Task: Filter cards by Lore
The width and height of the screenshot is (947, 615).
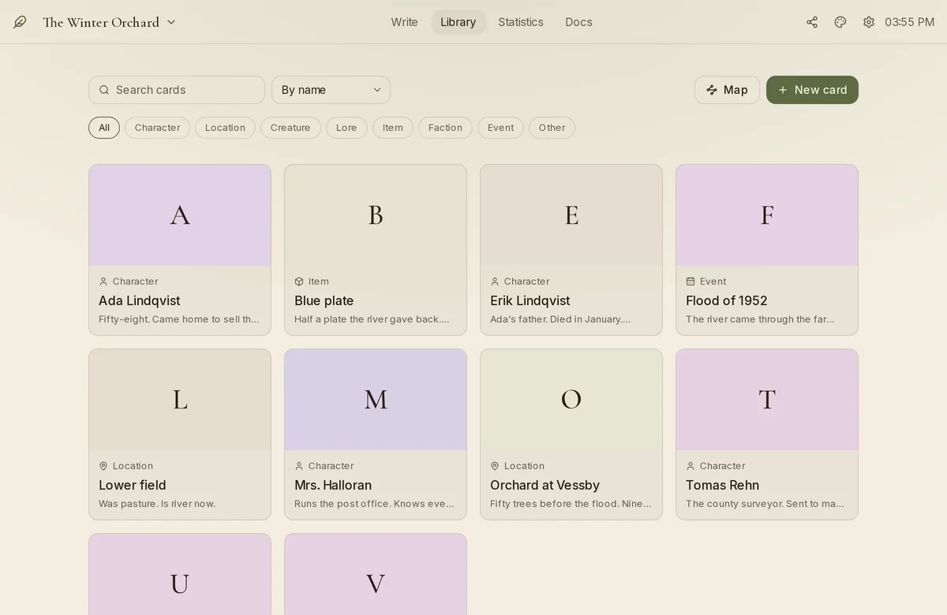Action: 346,128
